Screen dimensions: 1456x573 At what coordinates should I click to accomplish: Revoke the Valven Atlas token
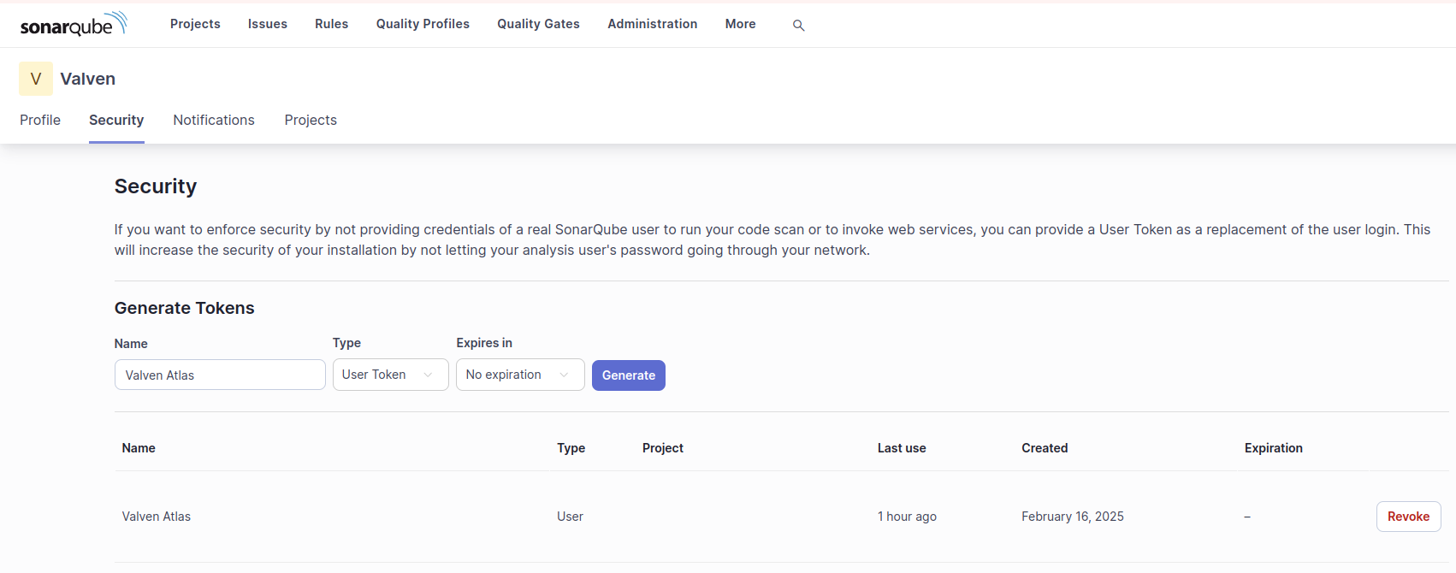1408,517
